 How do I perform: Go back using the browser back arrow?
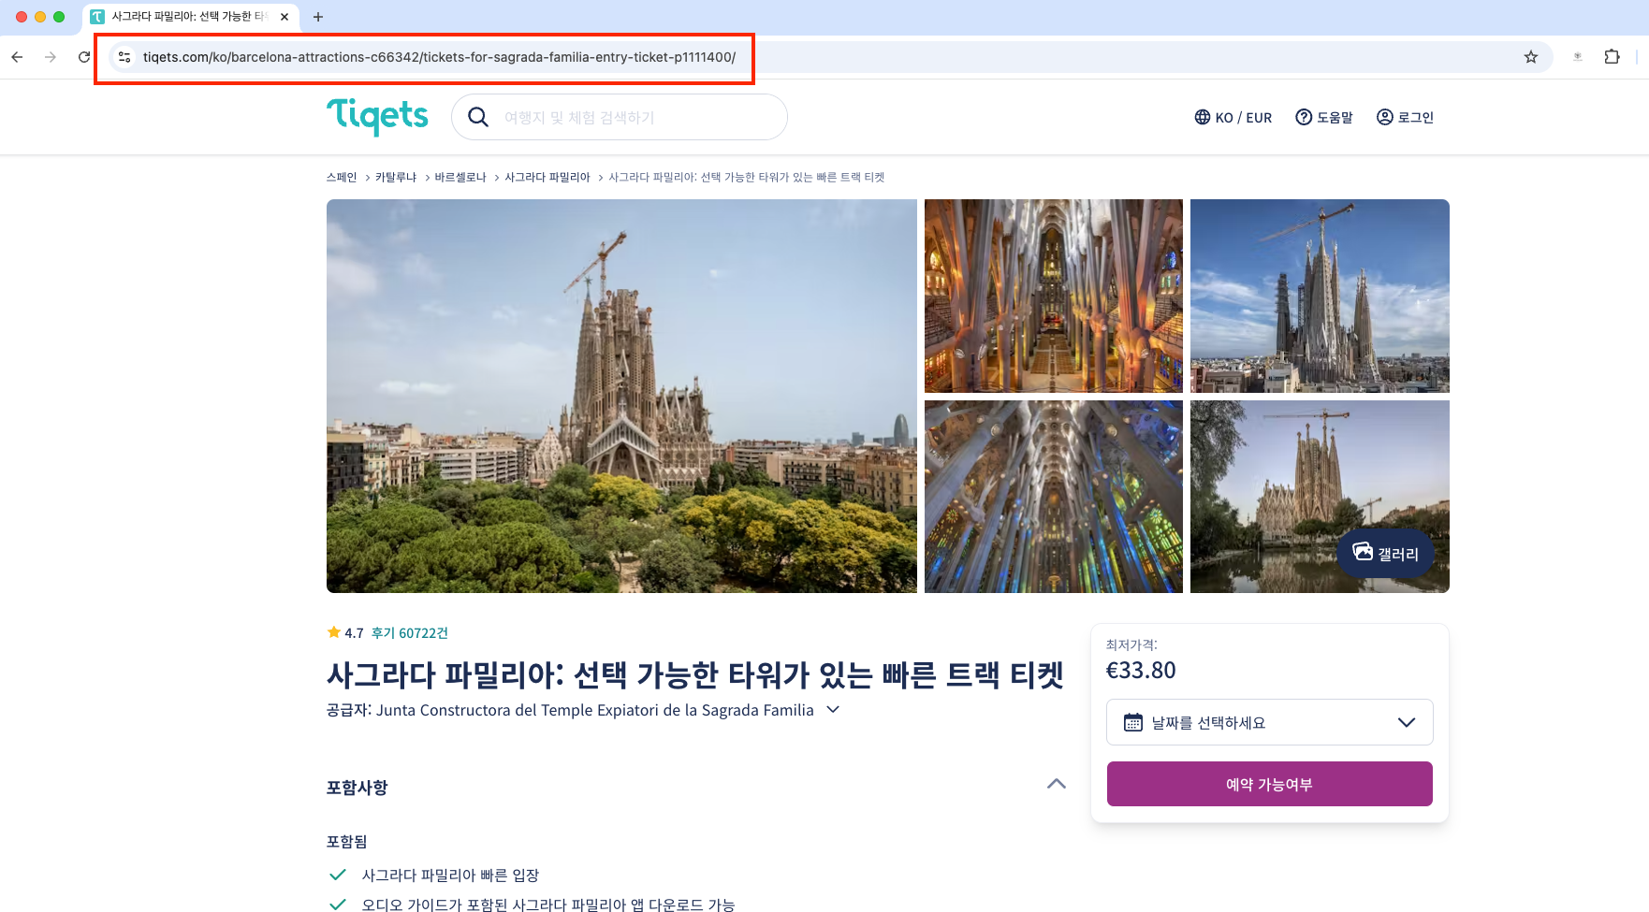(17, 57)
